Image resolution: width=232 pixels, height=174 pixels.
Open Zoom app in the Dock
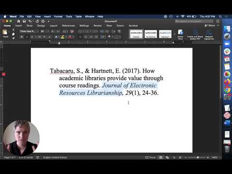pos(227,44)
